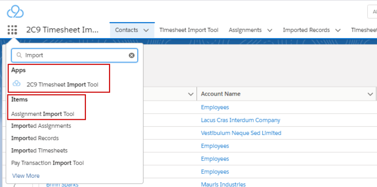Screen dimensions: 377x187
Task: Click the global search box at top right
Action: (372, 12)
